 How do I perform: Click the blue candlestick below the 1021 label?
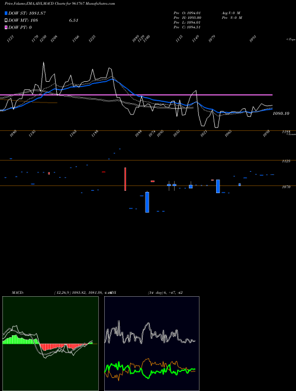218,186
